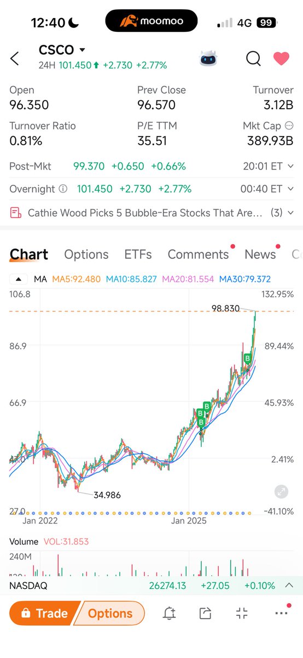Expand chart with fullscreen arrows icon

[281, 492]
